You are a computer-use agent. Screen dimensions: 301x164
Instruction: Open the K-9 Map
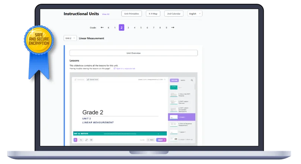click(153, 14)
